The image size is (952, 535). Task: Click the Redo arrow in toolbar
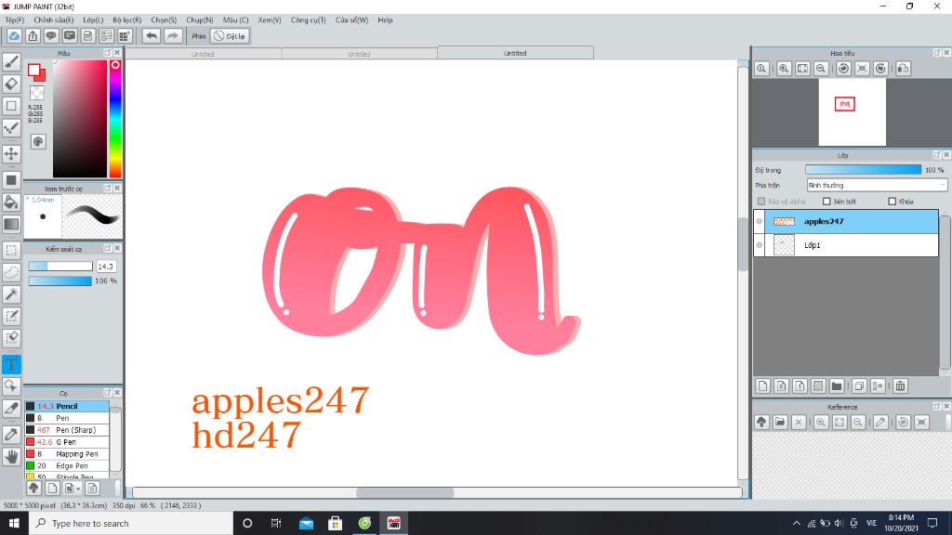[x=173, y=36]
